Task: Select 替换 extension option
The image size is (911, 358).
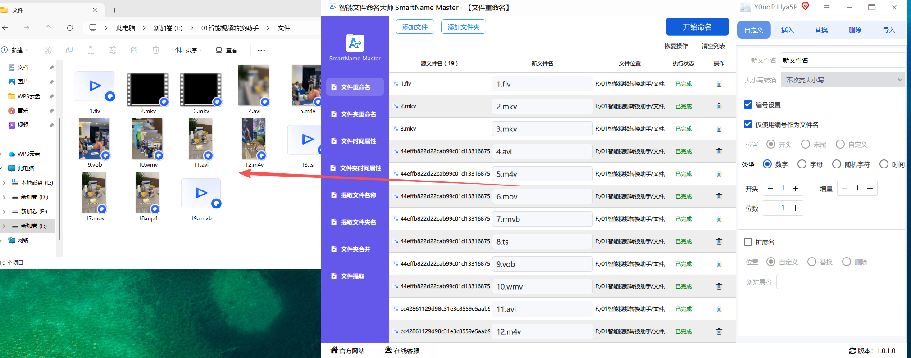Action: 812,262
